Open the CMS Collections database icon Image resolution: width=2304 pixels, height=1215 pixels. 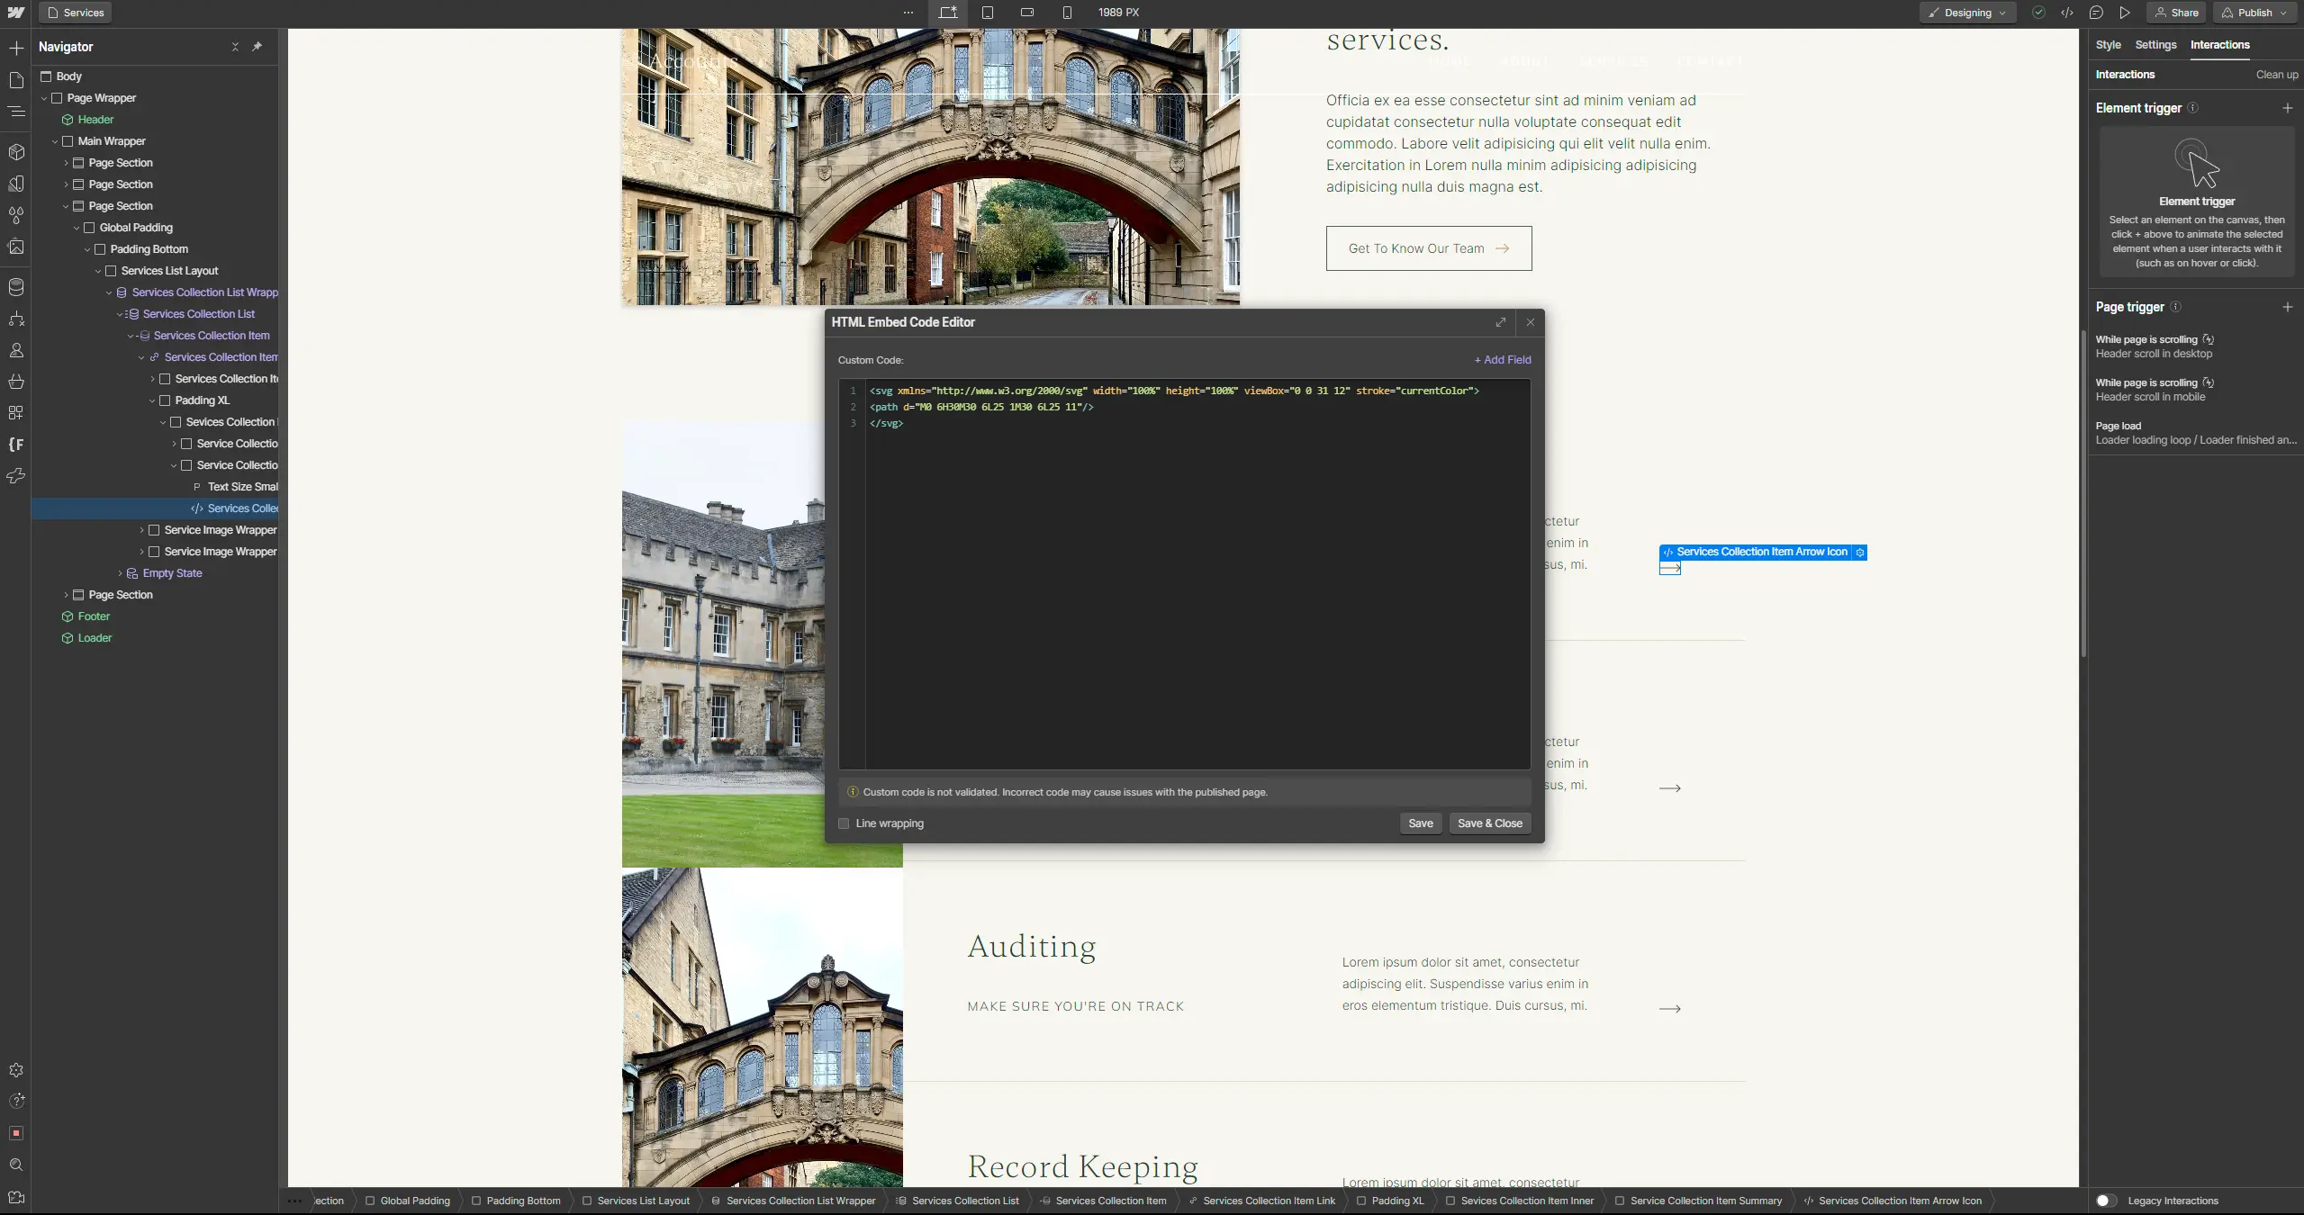16,287
